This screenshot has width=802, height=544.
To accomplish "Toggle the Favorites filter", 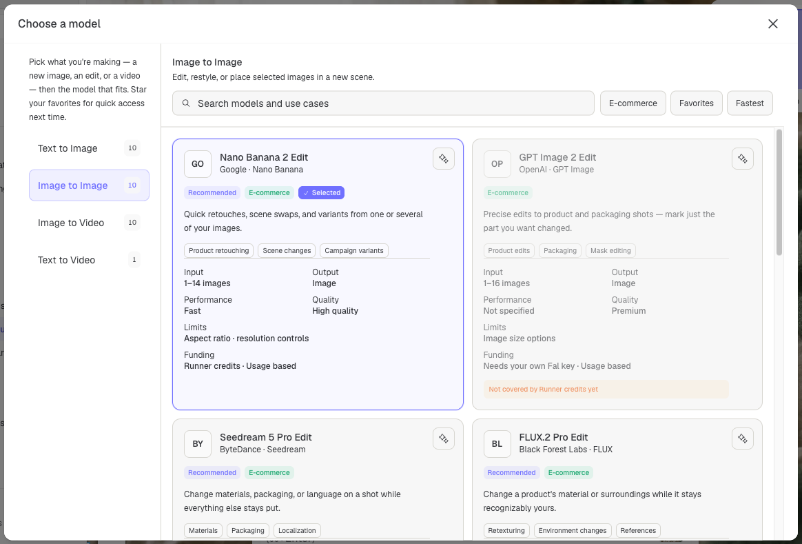I will [x=696, y=103].
